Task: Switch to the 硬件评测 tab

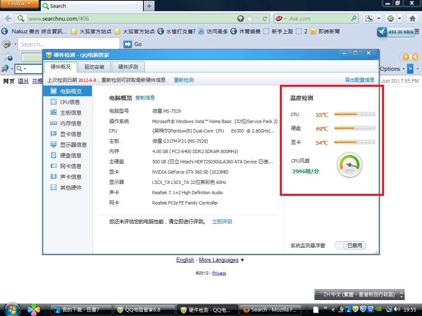Action: click(x=128, y=67)
